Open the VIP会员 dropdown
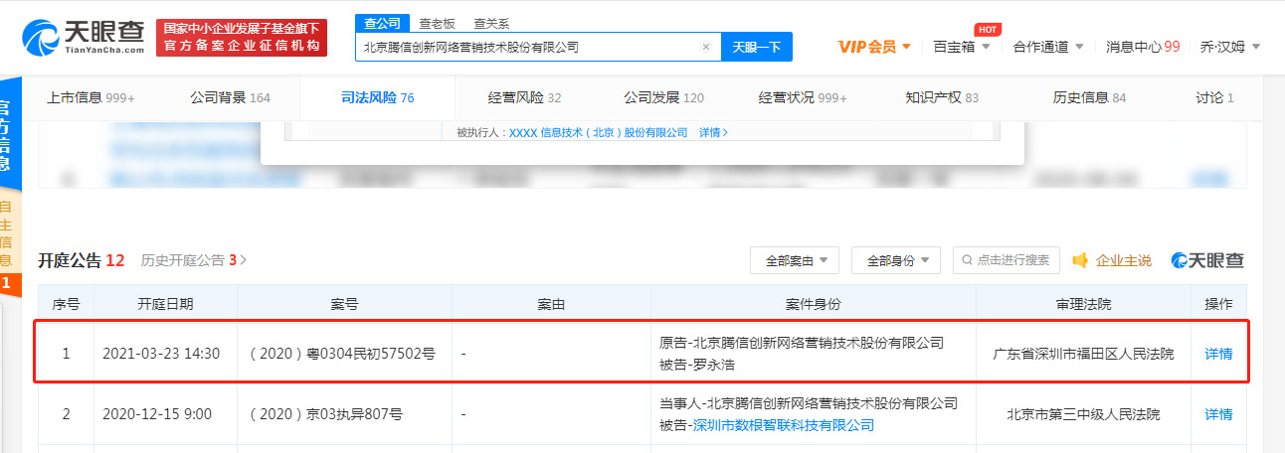 [874, 47]
